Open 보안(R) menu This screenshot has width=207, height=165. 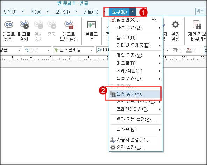click(63, 12)
